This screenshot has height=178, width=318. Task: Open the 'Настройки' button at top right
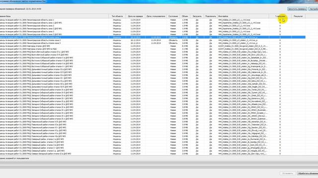click(314, 9)
